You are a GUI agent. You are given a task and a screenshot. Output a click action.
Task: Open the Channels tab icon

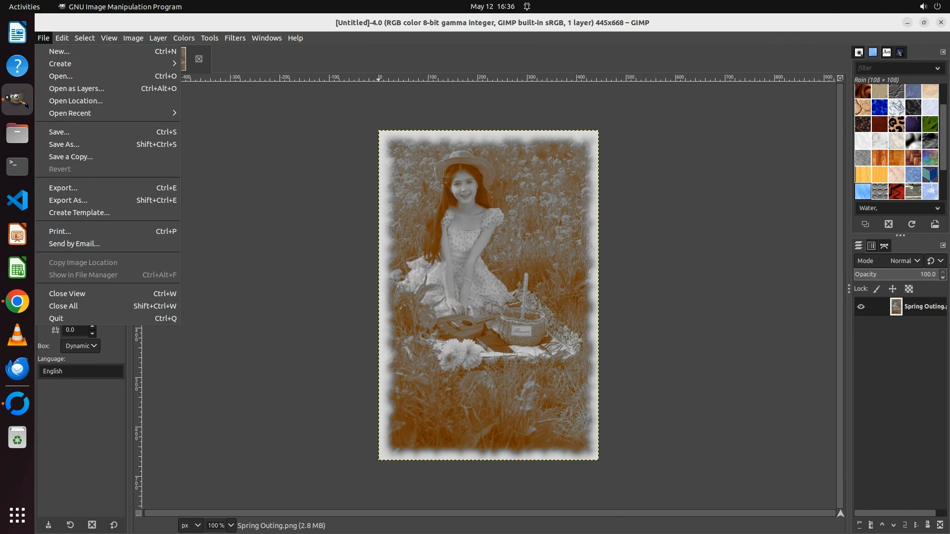(x=871, y=246)
